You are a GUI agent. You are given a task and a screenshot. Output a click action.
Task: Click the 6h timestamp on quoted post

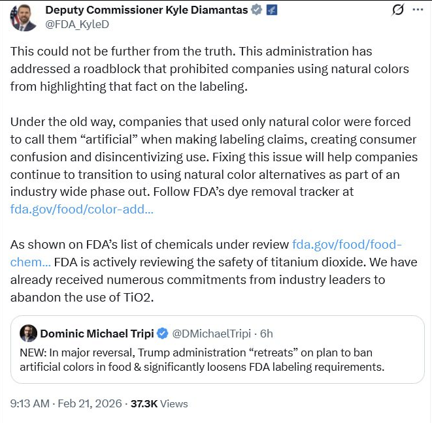(267, 334)
